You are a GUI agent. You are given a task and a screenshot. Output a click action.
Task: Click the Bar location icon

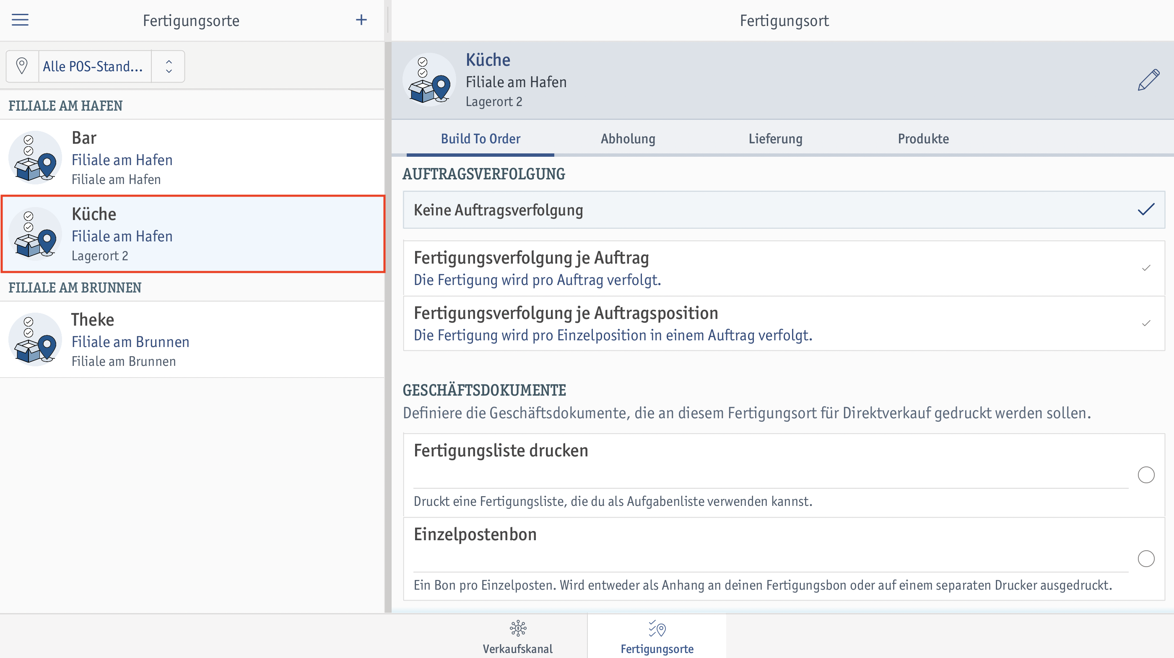pyautogui.click(x=35, y=157)
